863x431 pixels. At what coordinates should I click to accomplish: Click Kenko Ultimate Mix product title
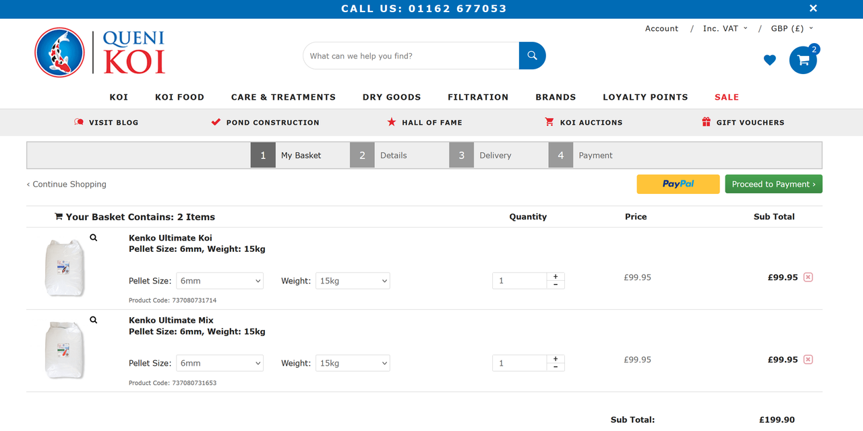click(x=171, y=320)
